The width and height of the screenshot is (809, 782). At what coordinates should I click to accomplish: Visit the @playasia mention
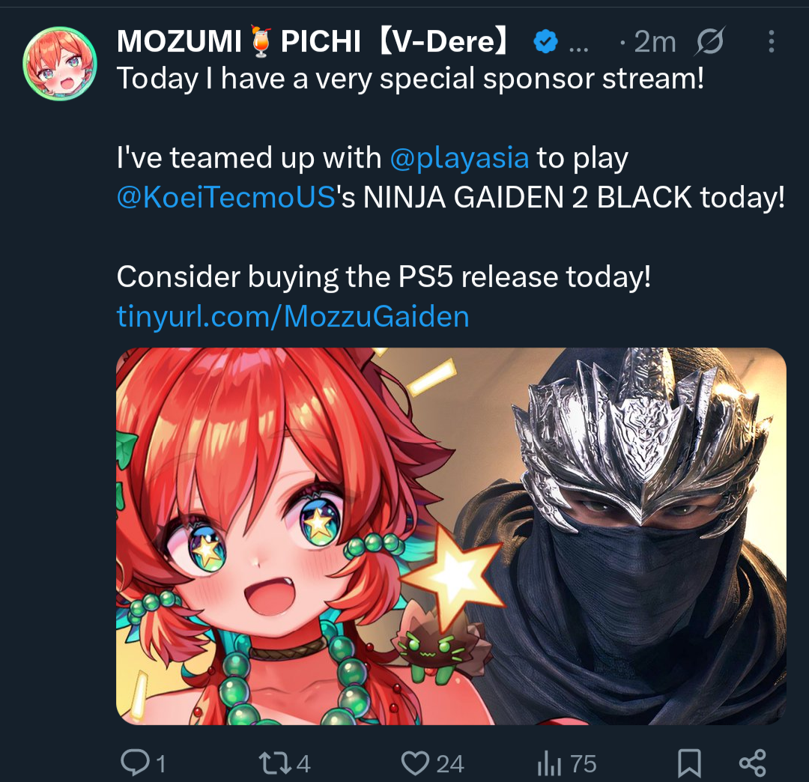pos(459,158)
